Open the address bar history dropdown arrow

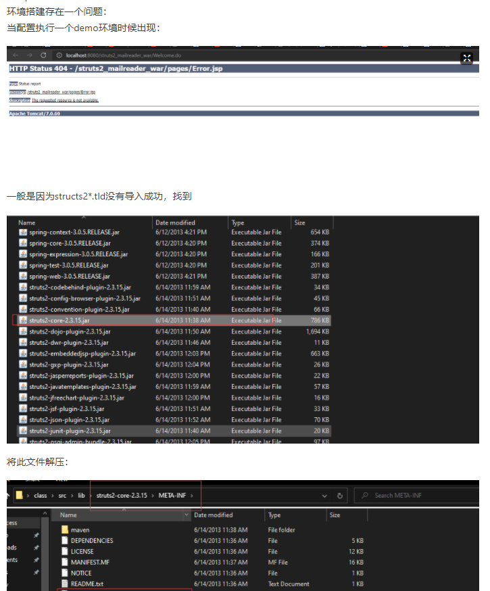tap(324, 496)
